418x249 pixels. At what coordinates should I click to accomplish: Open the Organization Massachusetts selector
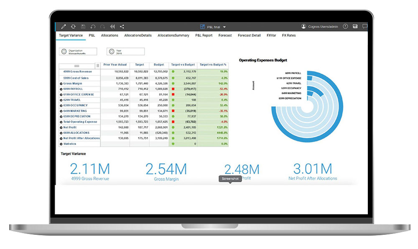78,51
